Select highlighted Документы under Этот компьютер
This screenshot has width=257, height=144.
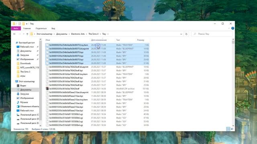(x=26, y=90)
